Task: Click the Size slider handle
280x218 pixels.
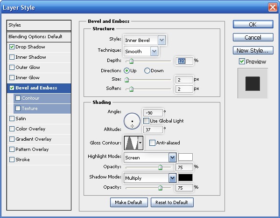Action: point(127,80)
